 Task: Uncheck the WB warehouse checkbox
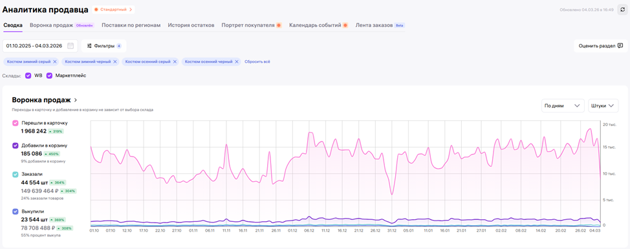point(28,76)
